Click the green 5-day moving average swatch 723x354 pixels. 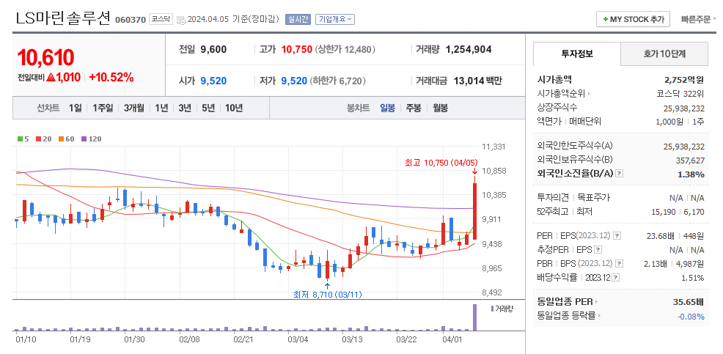[x=20, y=139]
